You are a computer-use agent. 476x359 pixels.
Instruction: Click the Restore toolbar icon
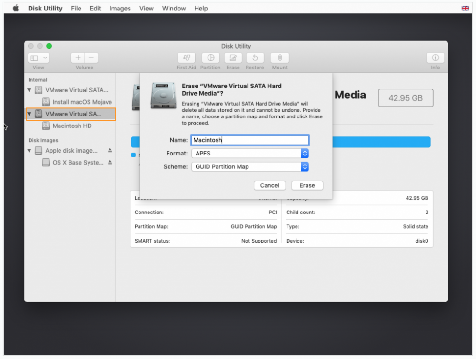(x=255, y=58)
